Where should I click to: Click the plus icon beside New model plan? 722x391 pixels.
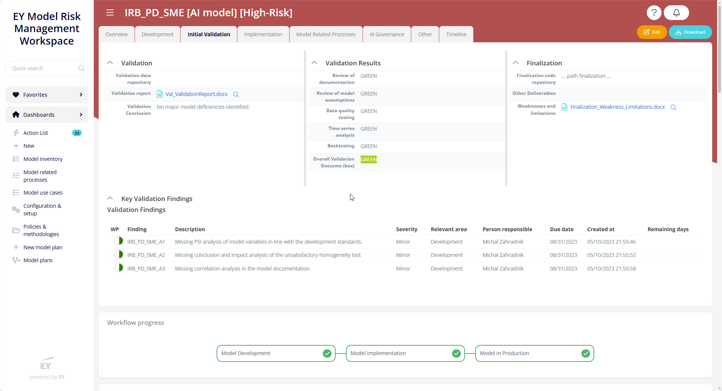[16, 247]
